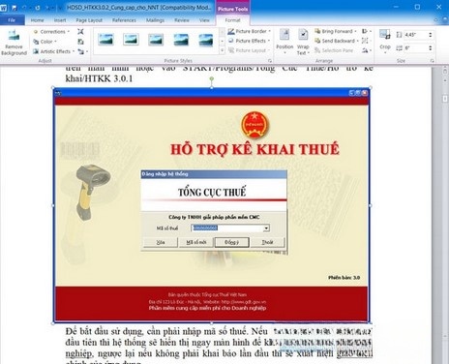
Task: Open the Artistic Effects gallery
Action: click(x=53, y=51)
